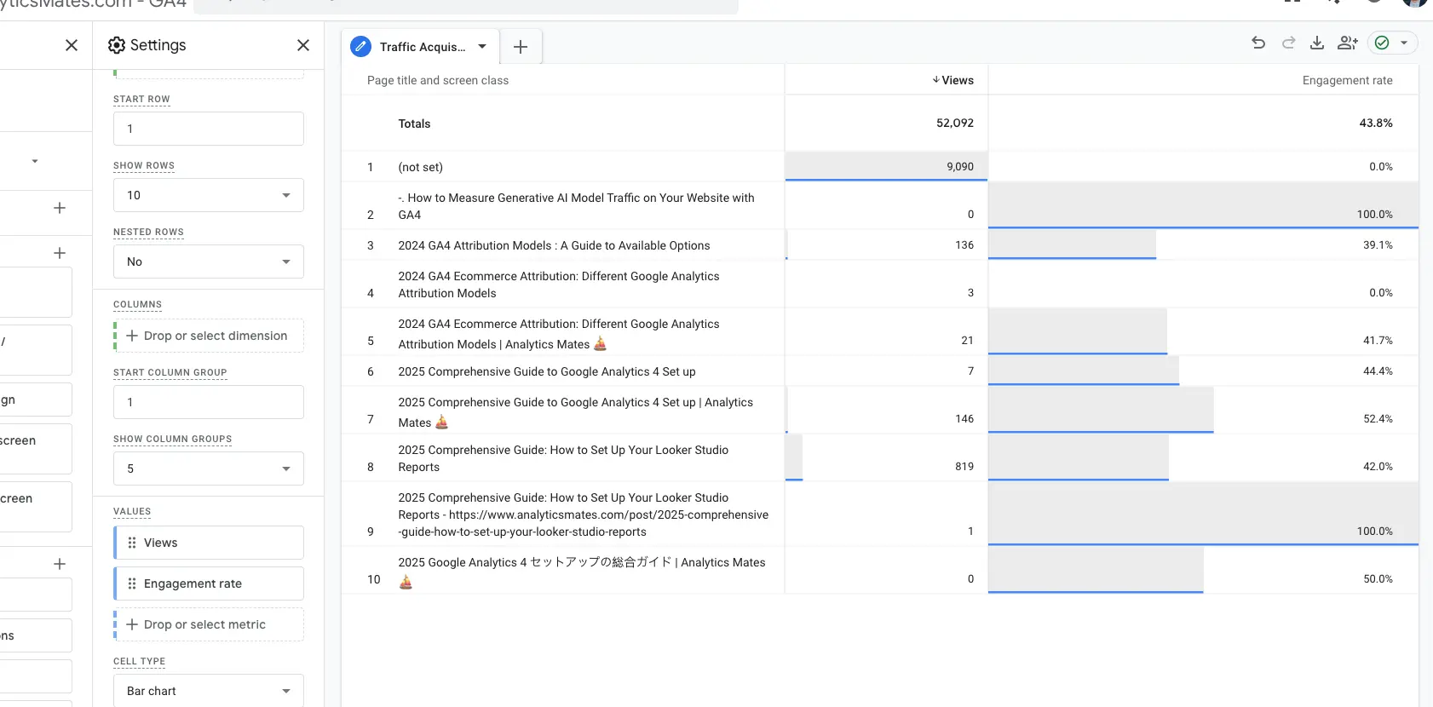Viewport: 1433px width, 707px height.
Task: Click Page title and screen class header
Action: point(438,80)
